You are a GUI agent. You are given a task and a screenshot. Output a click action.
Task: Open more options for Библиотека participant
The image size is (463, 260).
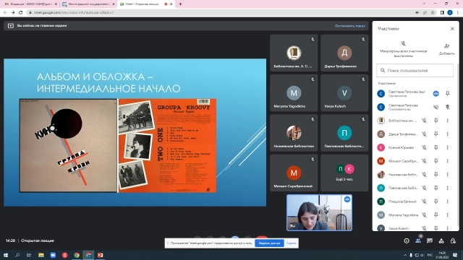tap(447, 121)
